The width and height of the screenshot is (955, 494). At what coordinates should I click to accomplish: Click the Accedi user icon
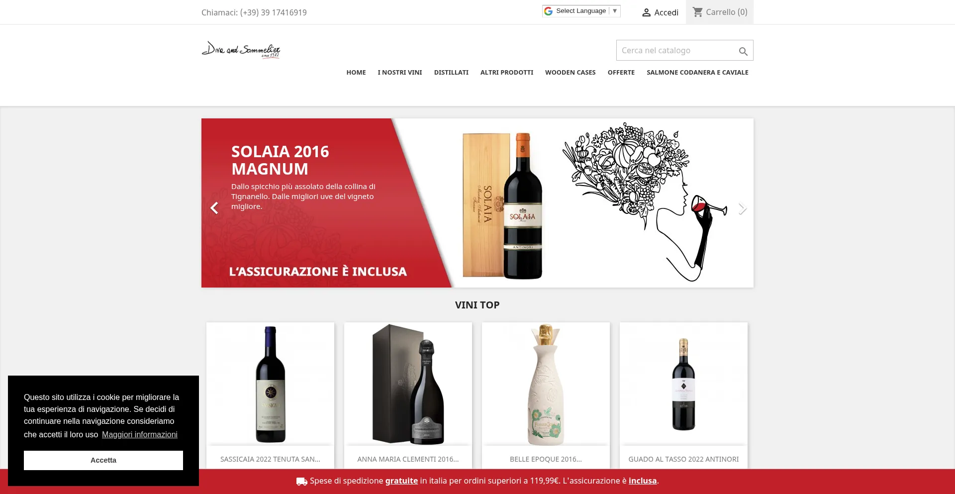point(646,12)
